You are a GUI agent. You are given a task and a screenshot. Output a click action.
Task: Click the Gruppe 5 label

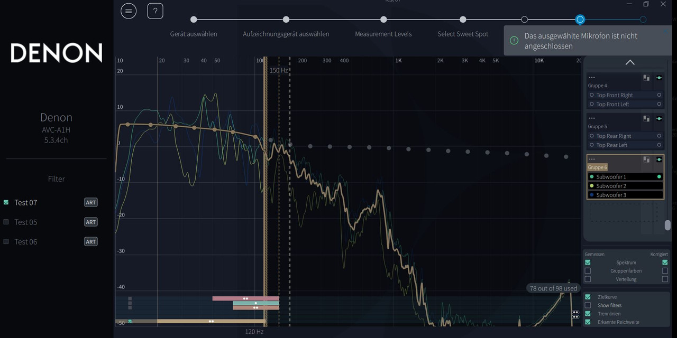pyautogui.click(x=598, y=126)
